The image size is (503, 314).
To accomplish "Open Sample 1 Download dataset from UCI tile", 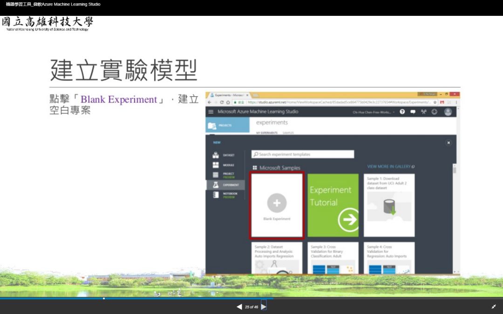I will [x=389, y=206].
